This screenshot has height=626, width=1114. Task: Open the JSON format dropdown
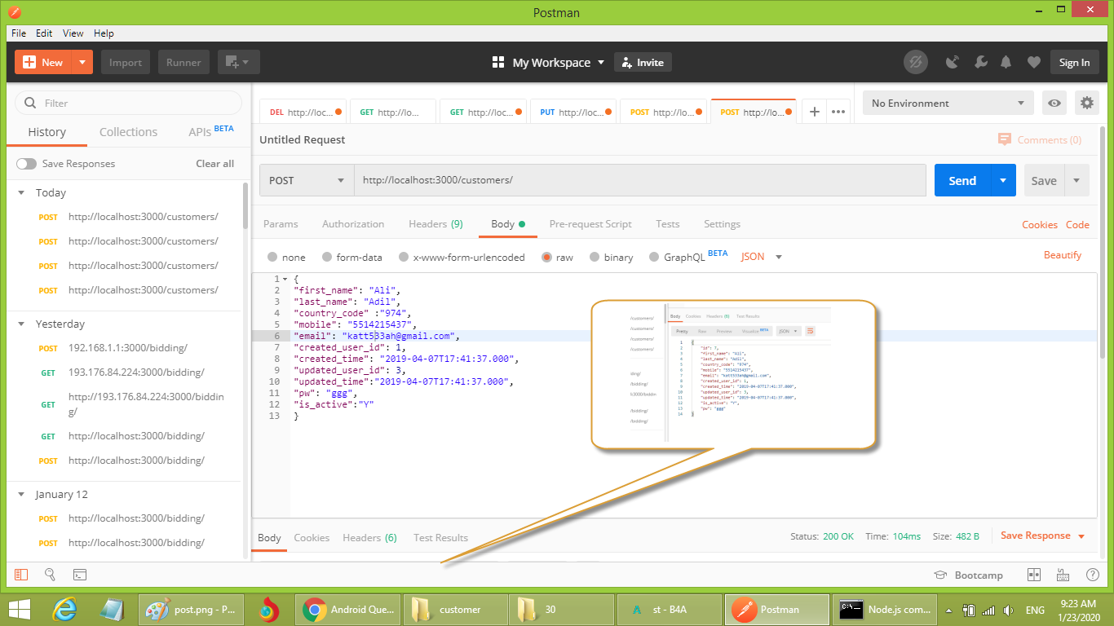click(x=762, y=257)
